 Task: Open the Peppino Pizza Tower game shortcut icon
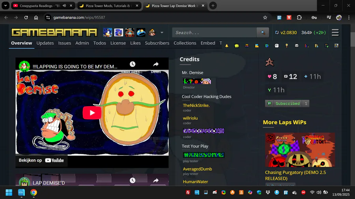152,33
